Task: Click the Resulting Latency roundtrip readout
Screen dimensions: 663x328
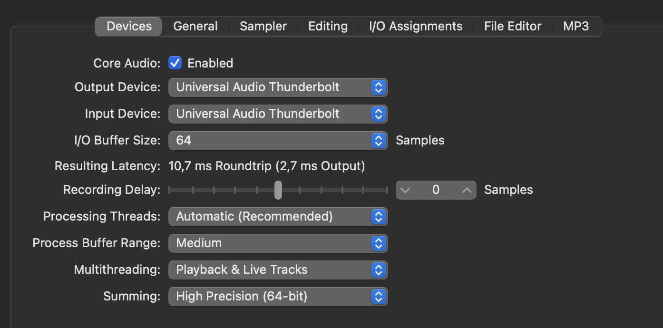Action: [x=267, y=166]
